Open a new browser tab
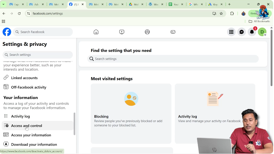The height and width of the screenshot is (154, 274). (229, 4)
